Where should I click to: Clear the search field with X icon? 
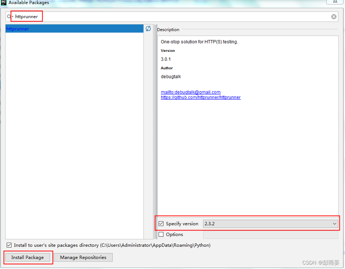click(x=334, y=17)
